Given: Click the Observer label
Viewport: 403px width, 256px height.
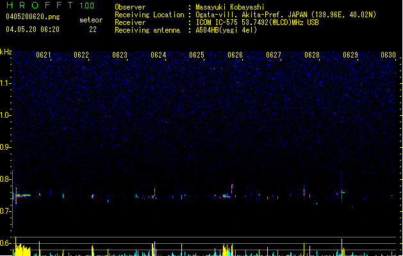Looking at the screenshot, I should (x=130, y=7).
